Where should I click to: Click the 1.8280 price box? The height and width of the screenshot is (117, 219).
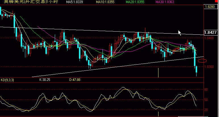[x=210, y=7]
